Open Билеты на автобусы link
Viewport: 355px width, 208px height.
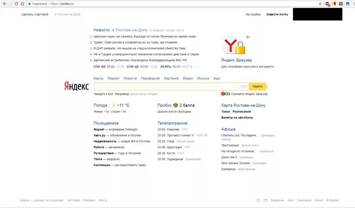point(237,117)
